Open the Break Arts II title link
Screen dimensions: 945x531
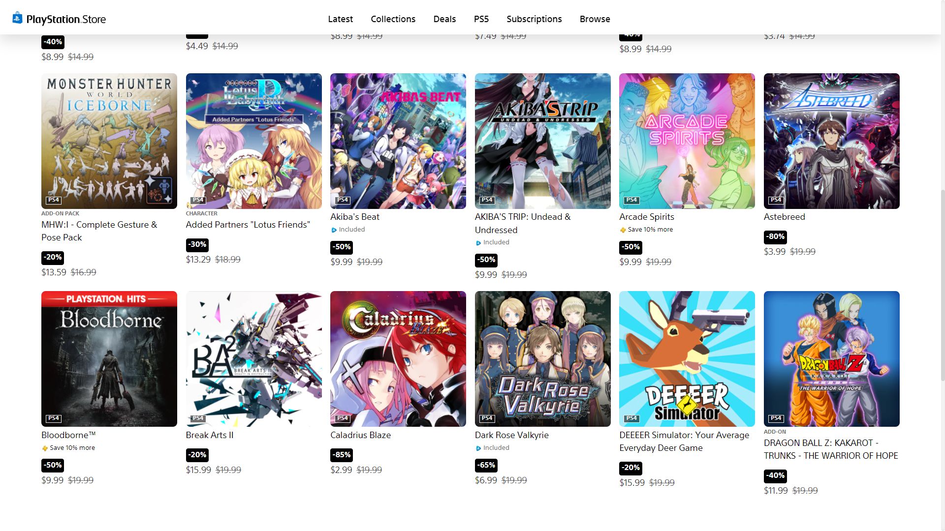(x=210, y=435)
